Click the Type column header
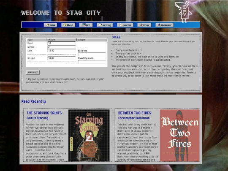This screenshot has width=228, height=171. [x=36, y=40]
